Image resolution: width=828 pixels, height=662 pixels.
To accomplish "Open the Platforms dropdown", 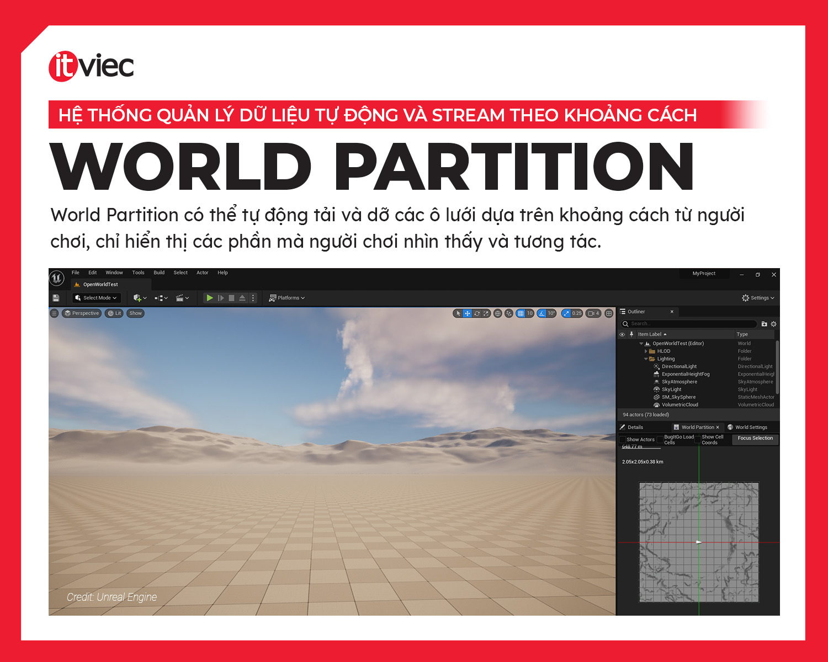I will point(286,298).
